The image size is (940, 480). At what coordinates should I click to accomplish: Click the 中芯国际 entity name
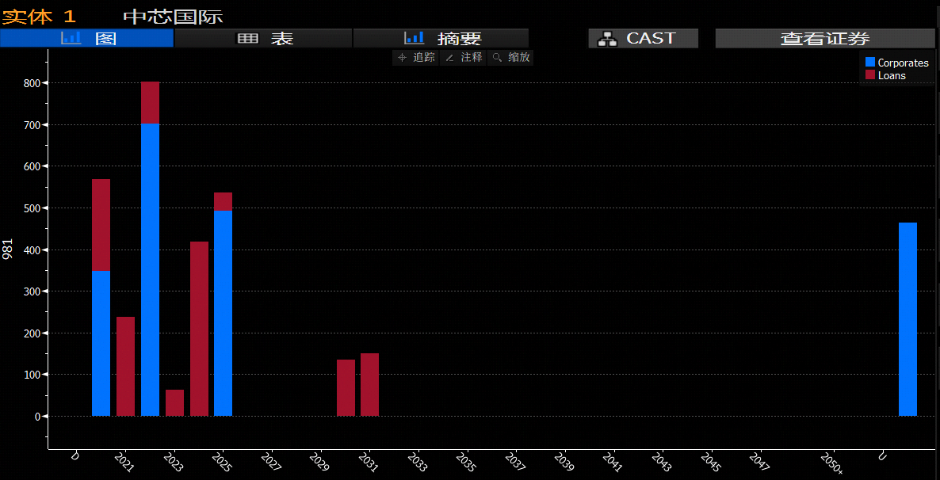point(173,17)
